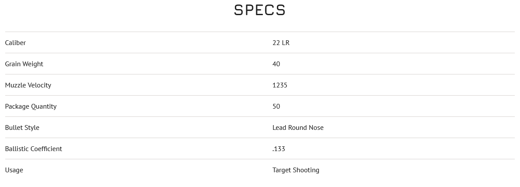This screenshot has height=187, width=520.
Task: Click the .133 ballistic coefficient value
Action: [x=279, y=148]
